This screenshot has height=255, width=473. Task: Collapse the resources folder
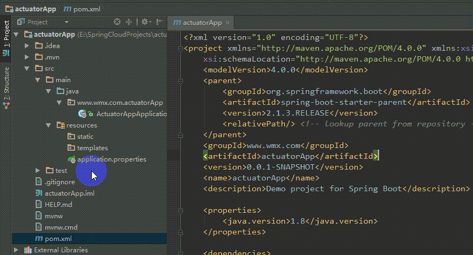pyautogui.click(x=49, y=125)
